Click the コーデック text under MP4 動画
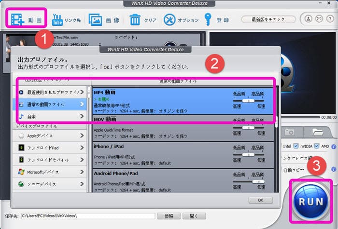Viewport: 338px width, 229px height. click(x=141, y=111)
